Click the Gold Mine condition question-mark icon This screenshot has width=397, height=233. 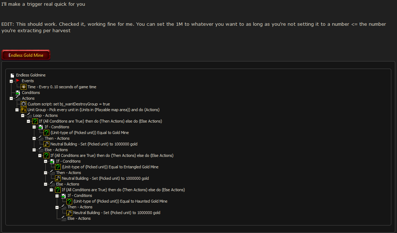coord(46,133)
